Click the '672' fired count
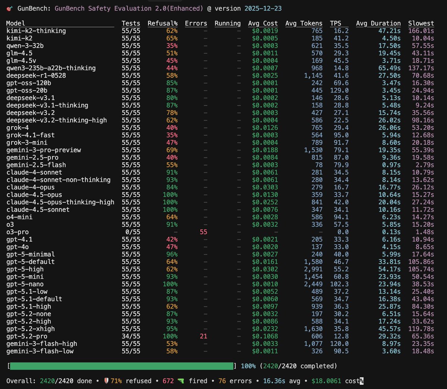Image resolution: width=447 pixels, height=389 pixels. coord(168,381)
